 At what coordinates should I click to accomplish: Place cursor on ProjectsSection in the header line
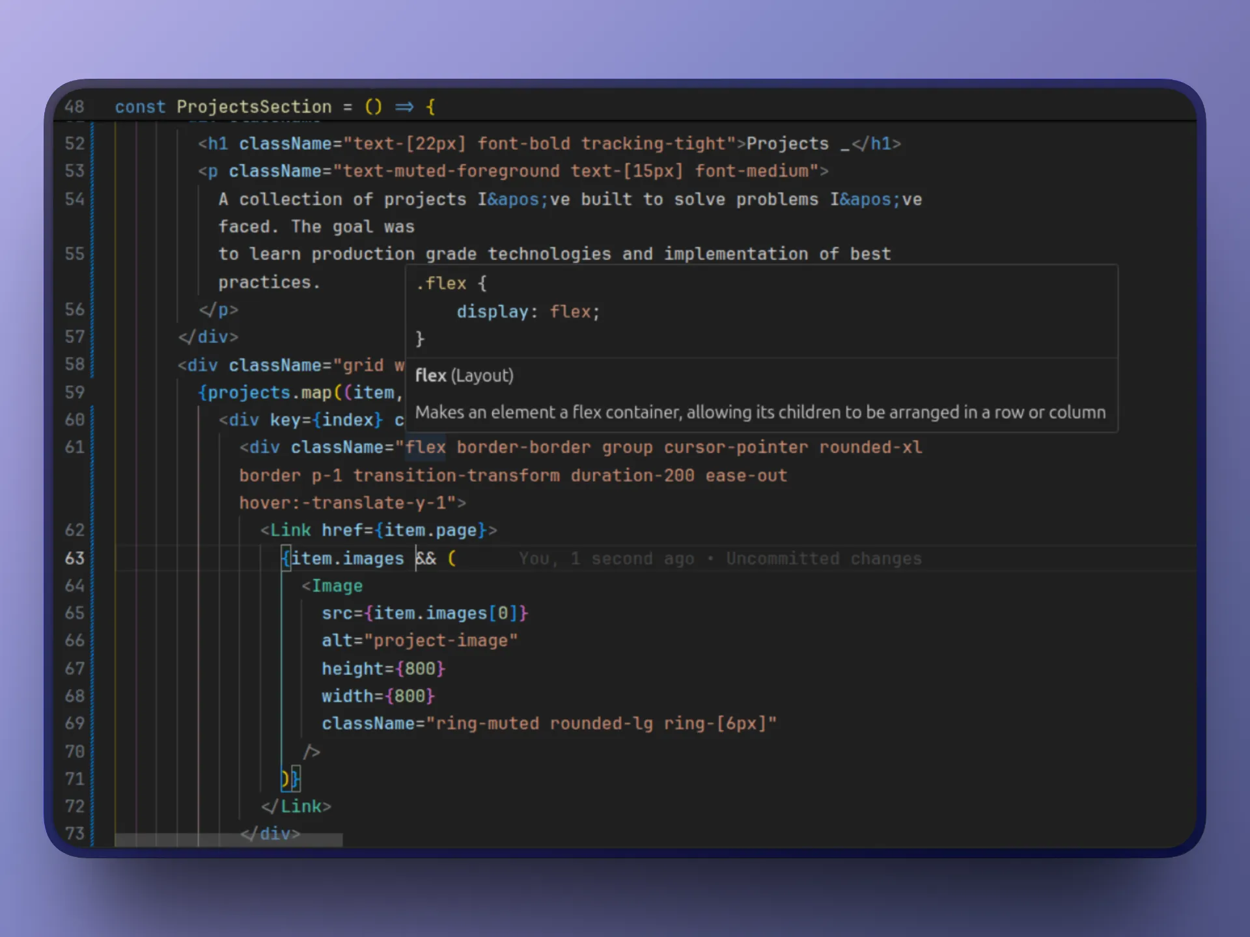coord(254,107)
